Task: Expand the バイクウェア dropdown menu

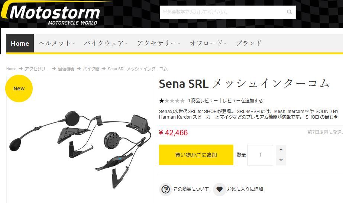Action: [106, 43]
